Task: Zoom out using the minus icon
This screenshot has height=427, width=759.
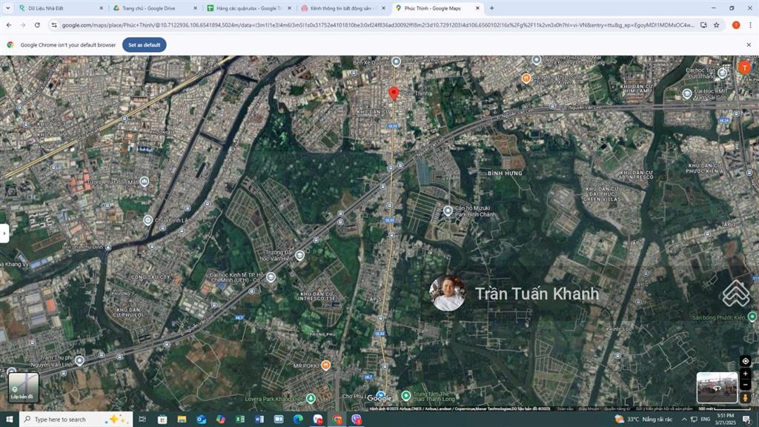Action: coord(745,385)
